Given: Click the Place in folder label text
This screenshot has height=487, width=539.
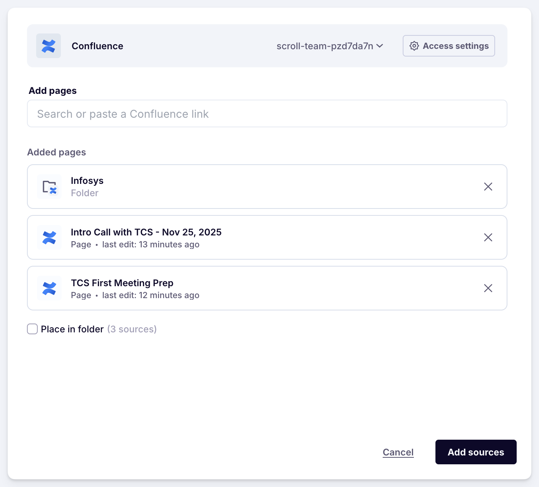Looking at the screenshot, I should 72,329.
